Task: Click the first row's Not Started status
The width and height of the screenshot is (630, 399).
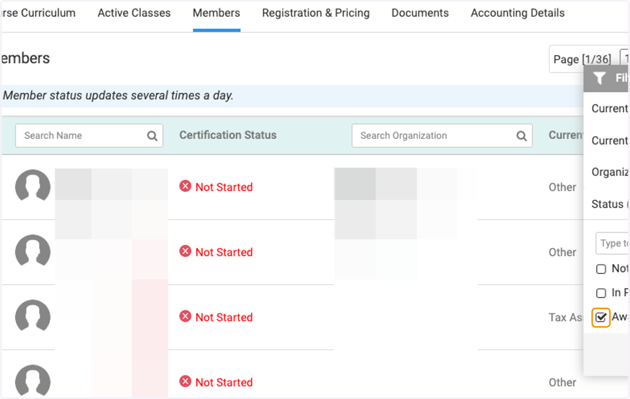Action: click(x=224, y=187)
